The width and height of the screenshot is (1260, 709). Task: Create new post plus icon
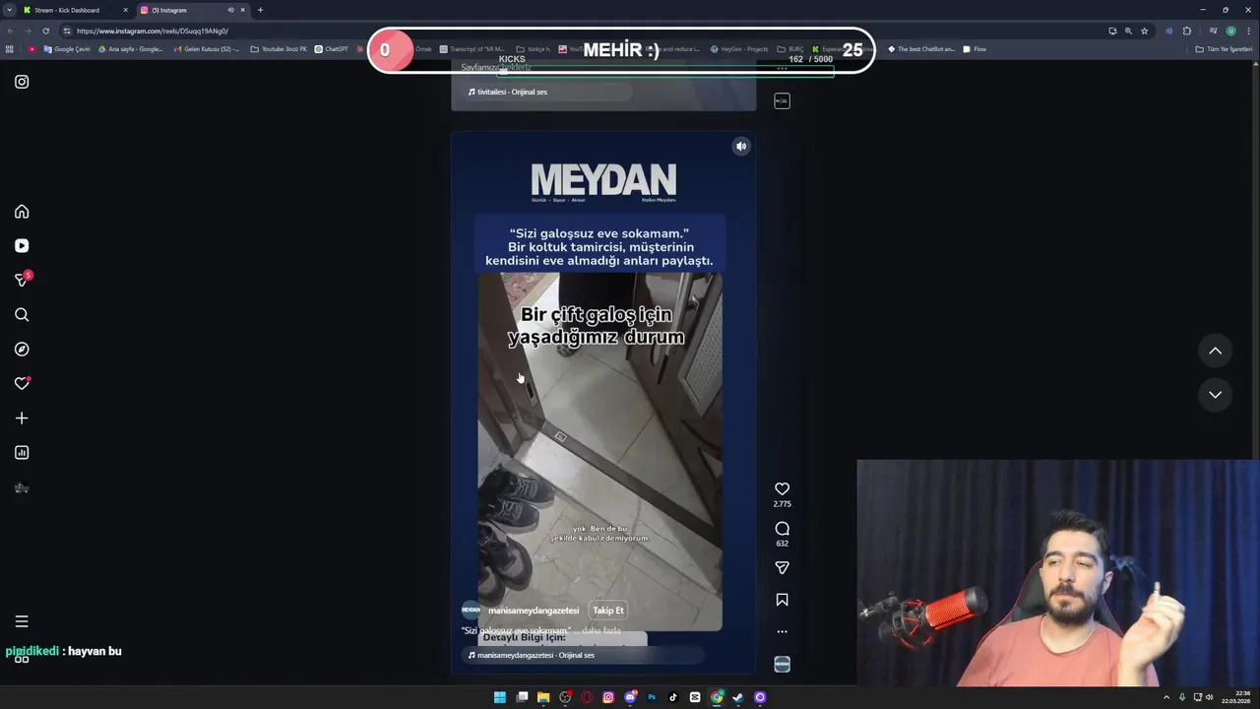tap(22, 419)
